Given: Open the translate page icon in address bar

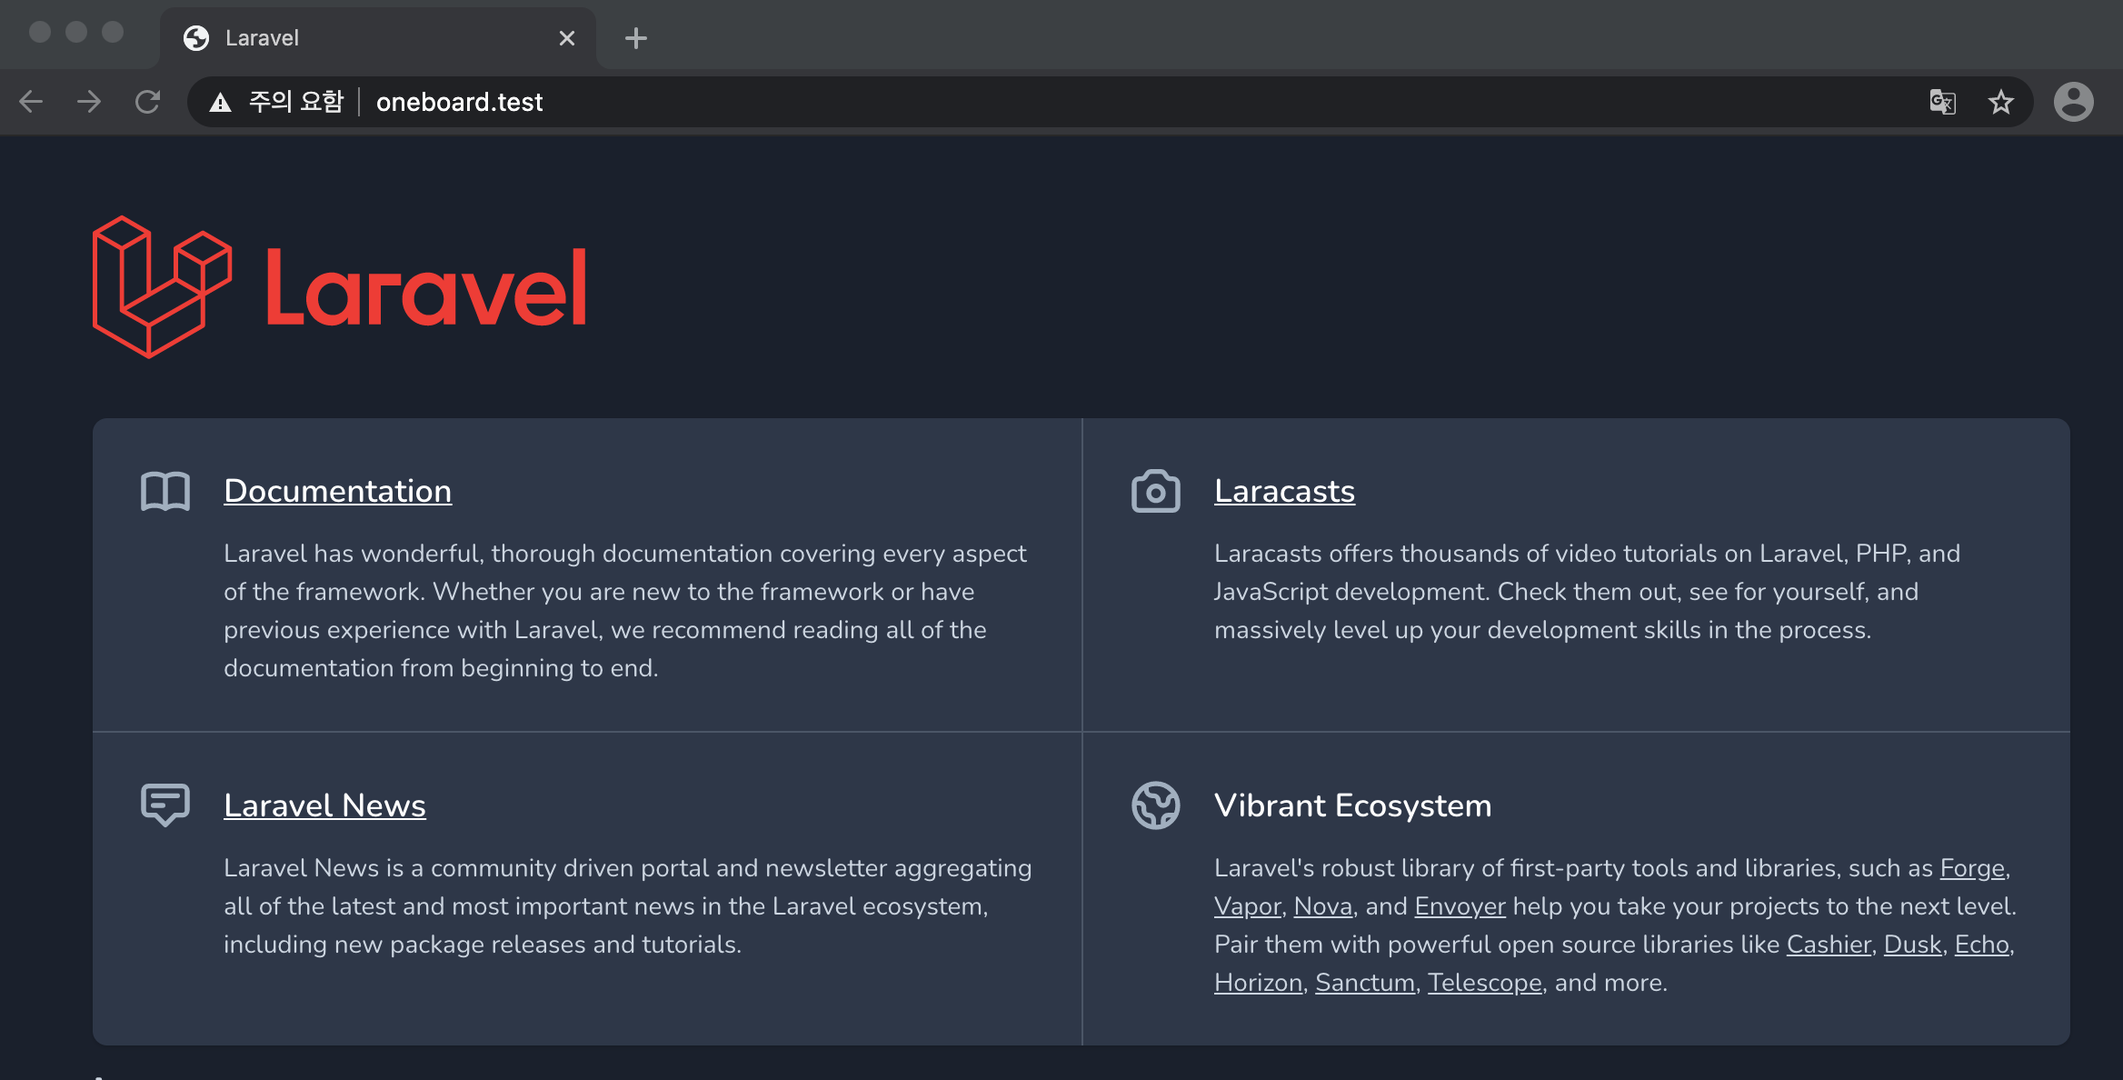Looking at the screenshot, I should coord(1942,102).
